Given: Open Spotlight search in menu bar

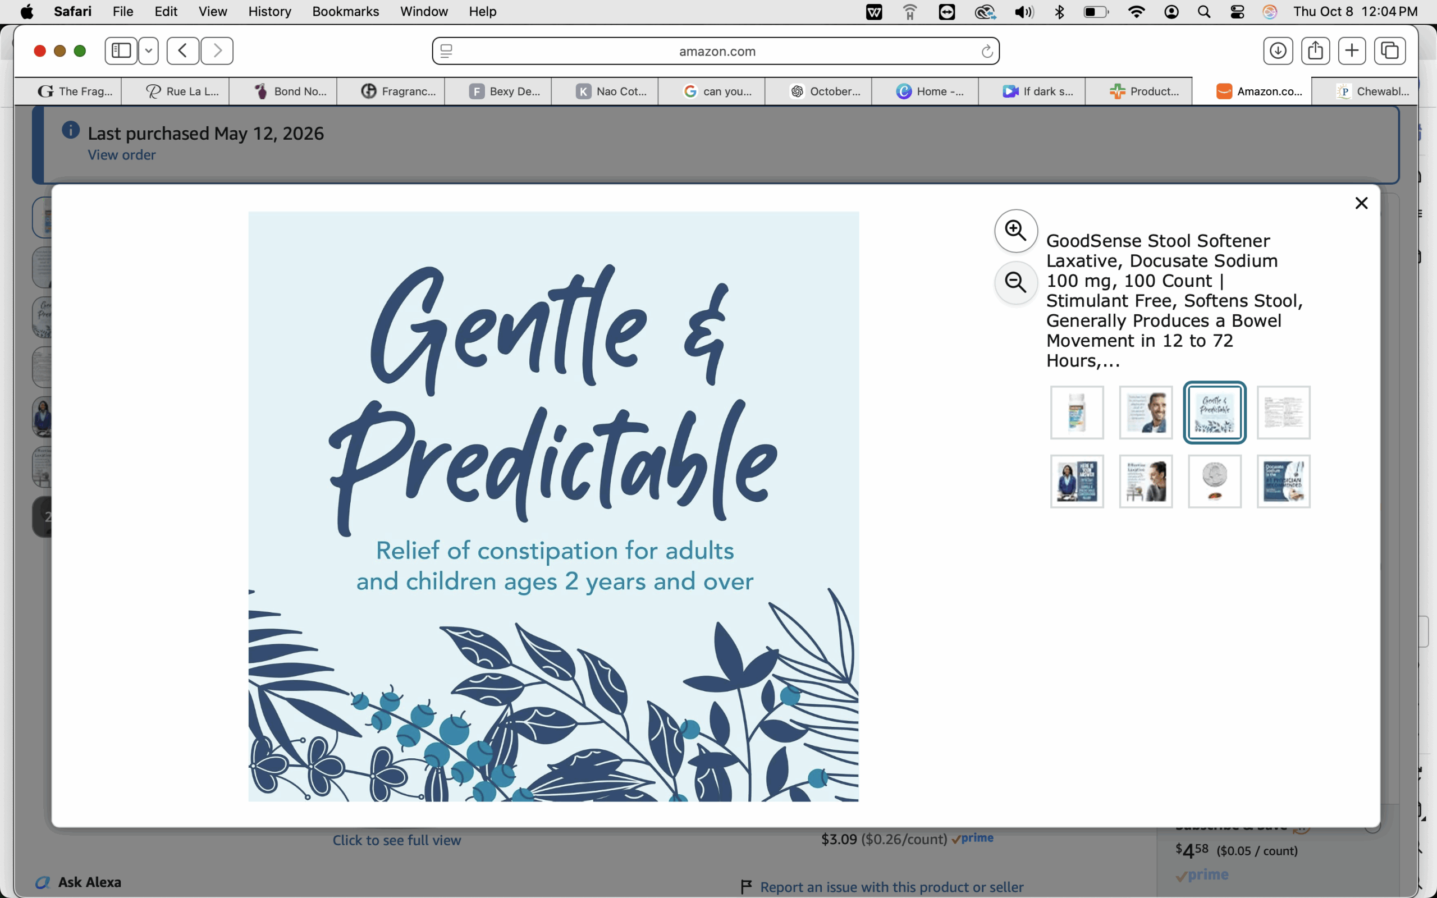Looking at the screenshot, I should 1203,11.
